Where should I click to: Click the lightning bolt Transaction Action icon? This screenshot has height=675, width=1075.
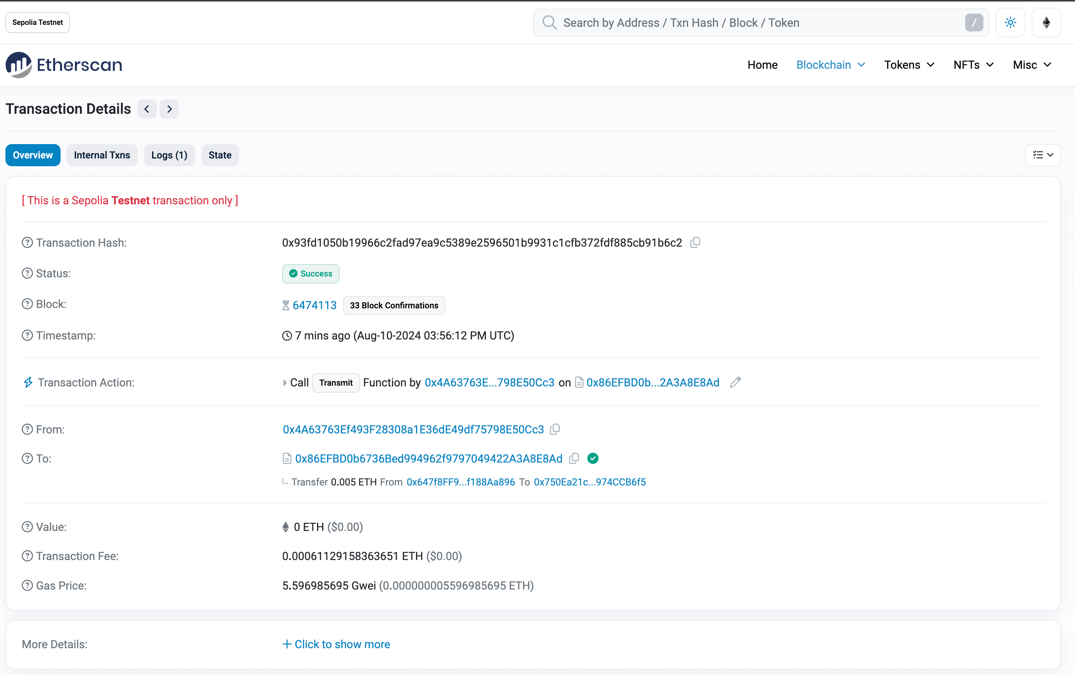pyautogui.click(x=28, y=382)
